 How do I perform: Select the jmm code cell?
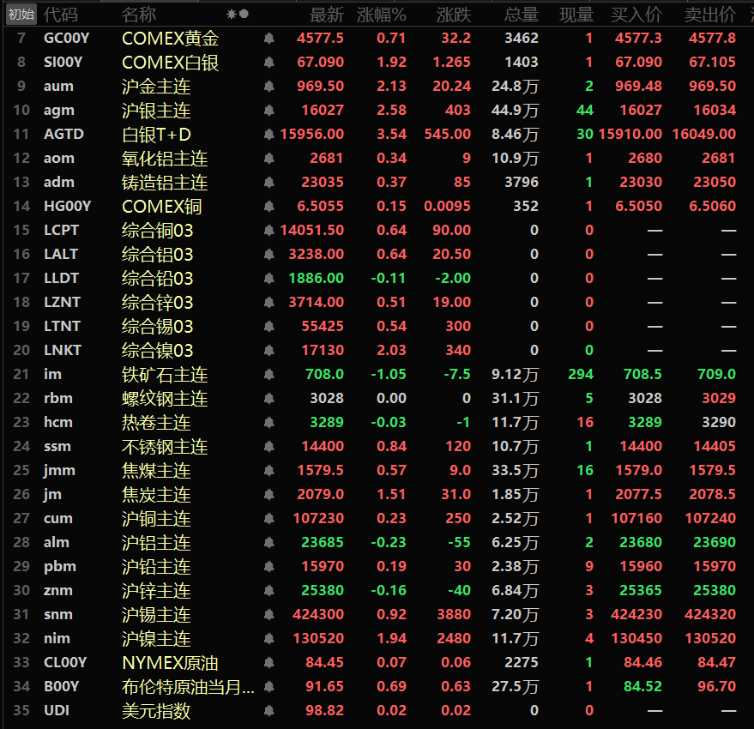(x=59, y=470)
